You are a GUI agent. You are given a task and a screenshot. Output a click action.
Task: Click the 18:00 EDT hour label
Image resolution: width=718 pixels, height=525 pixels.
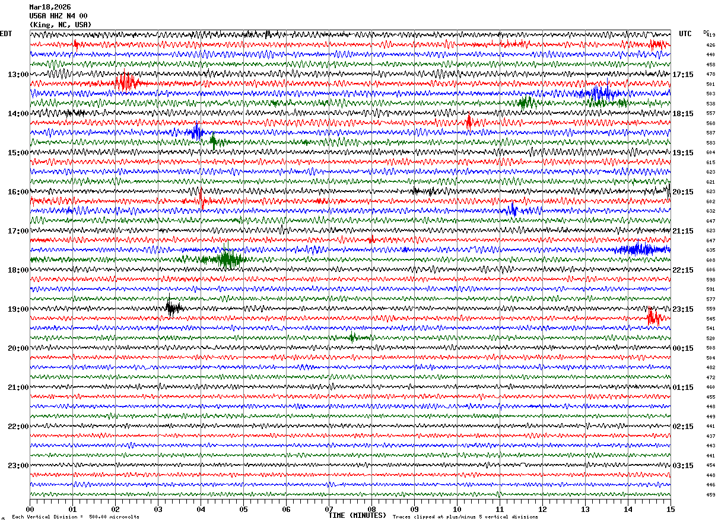(x=18, y=270)
